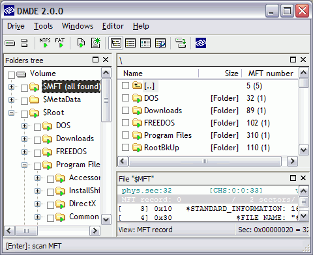Open the Tools menu

tap(43, 26)
